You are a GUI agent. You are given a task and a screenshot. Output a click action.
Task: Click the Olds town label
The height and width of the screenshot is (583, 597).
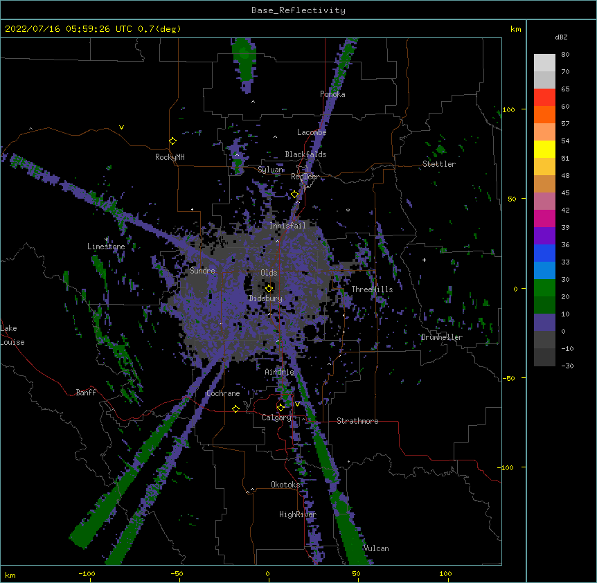pyautogui.click(x=269, y=273)
